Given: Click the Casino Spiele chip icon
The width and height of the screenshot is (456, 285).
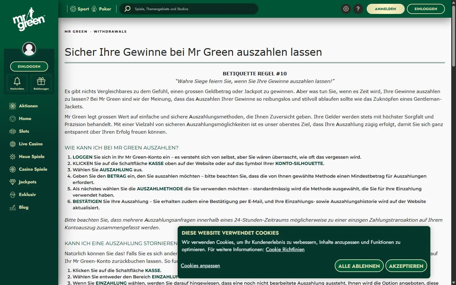Looking at the screenshot, I should pos(13,169).
